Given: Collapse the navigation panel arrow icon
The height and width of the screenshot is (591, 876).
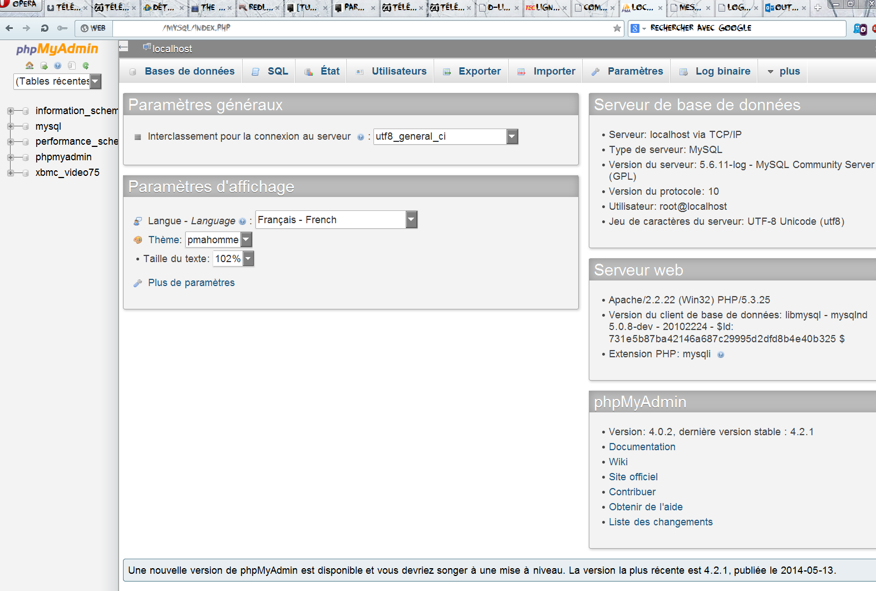Looking at the screenshot, I should (124, 47).
